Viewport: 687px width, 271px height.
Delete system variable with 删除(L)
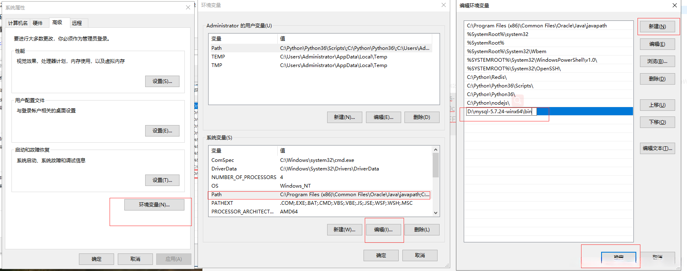(422, 230)
